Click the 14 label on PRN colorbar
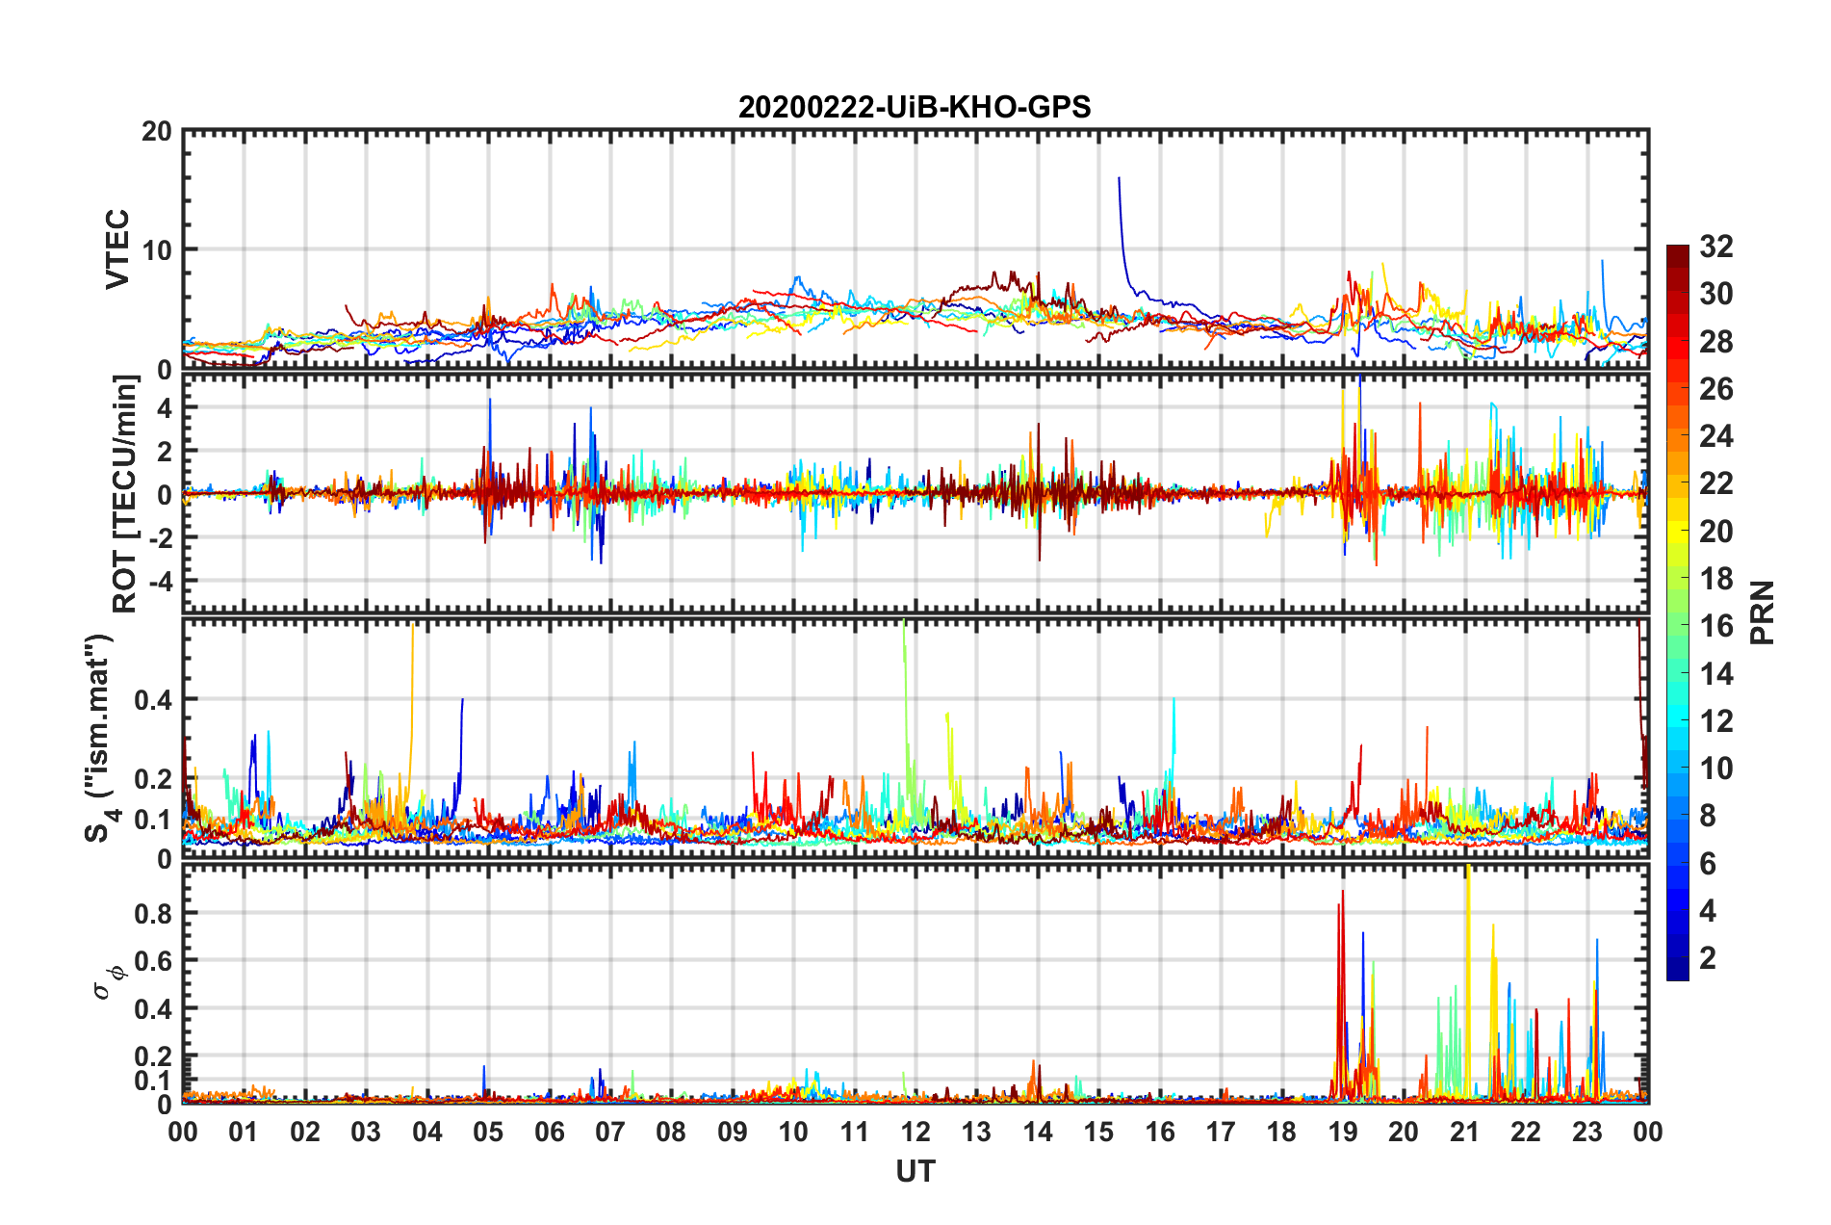This screenshot has height=1225, width=1831. 1716,674
